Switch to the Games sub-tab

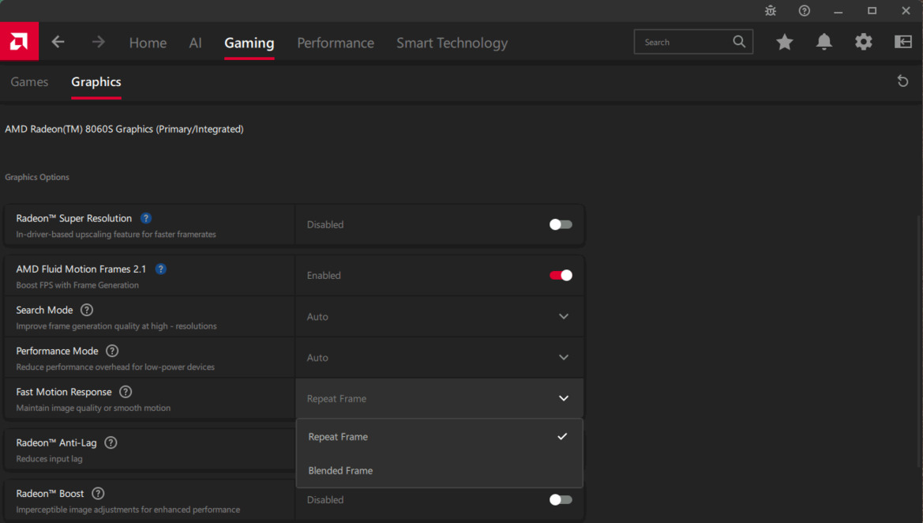[29, 82]
